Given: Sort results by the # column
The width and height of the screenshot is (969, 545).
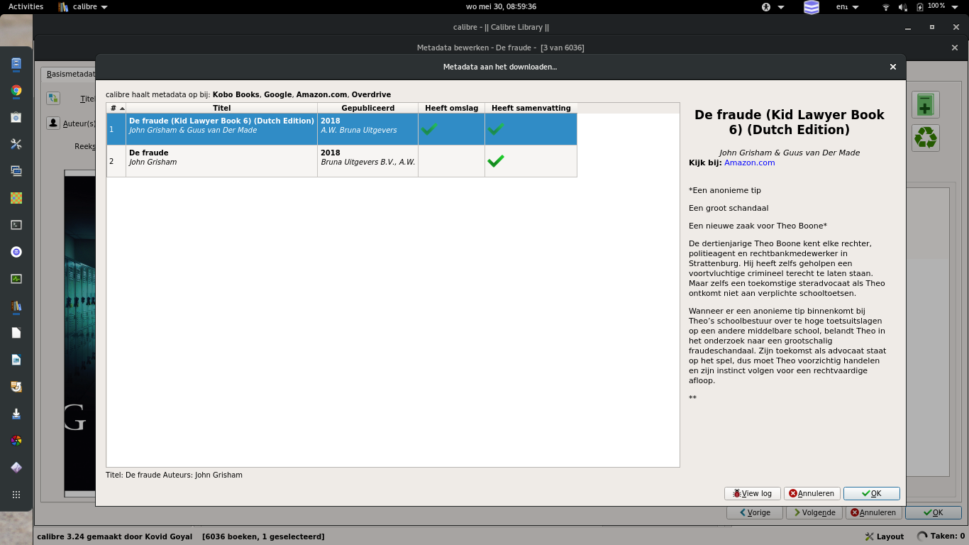Looking at the screenshot, I should (116, 108).
